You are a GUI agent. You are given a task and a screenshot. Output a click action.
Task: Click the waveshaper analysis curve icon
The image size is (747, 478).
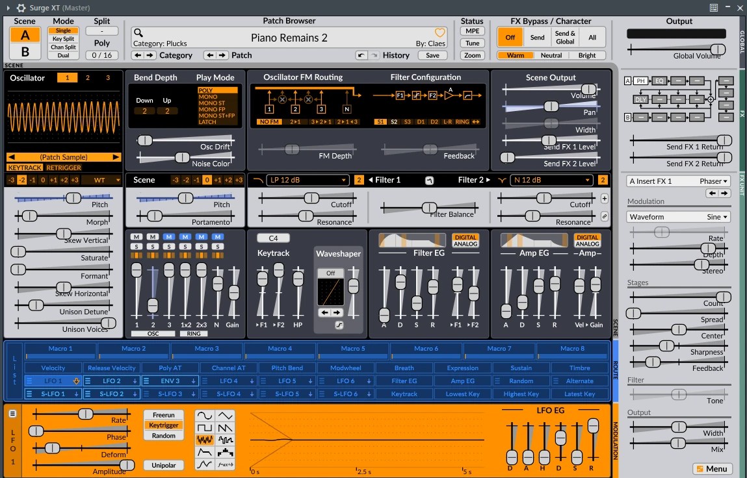pyautogui.click(x=339, y=325)
